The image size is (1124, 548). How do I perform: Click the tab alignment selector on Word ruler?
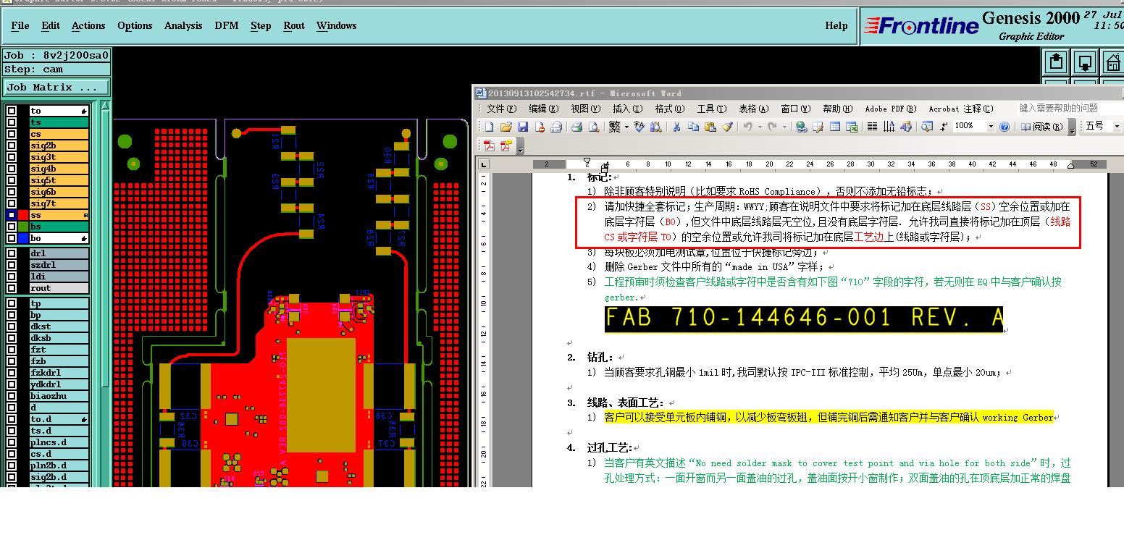coord(483,164)
